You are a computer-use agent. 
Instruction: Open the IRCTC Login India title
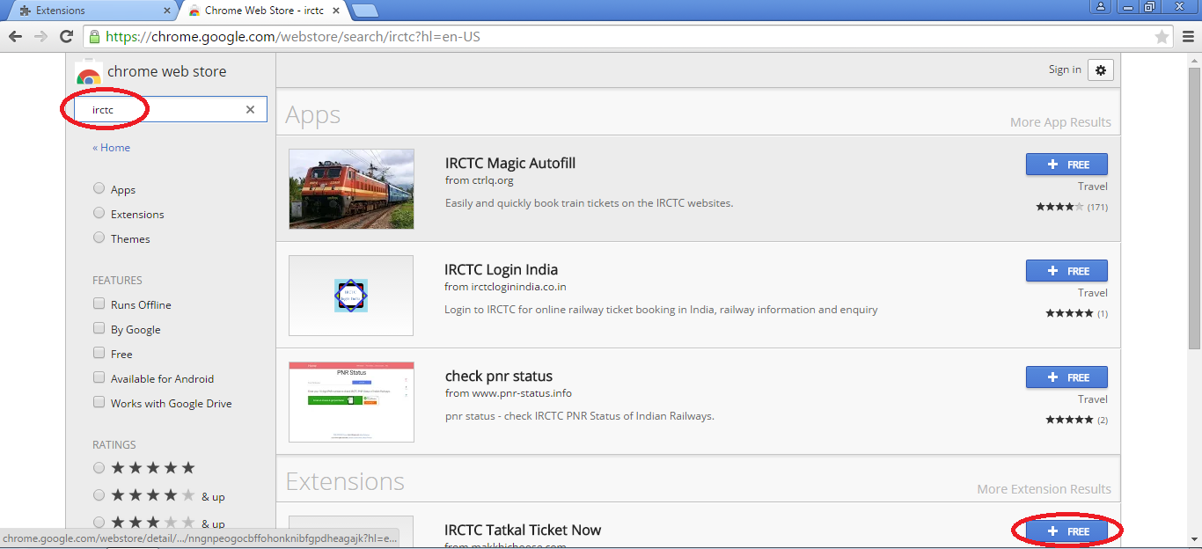(x=502, y=270)
